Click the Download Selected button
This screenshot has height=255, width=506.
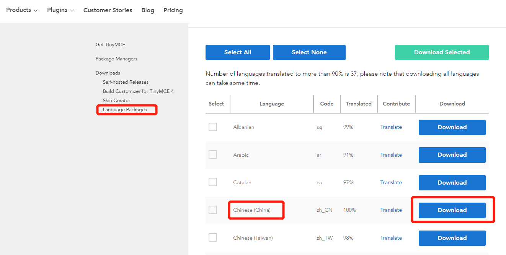click(x=442, y=52)
